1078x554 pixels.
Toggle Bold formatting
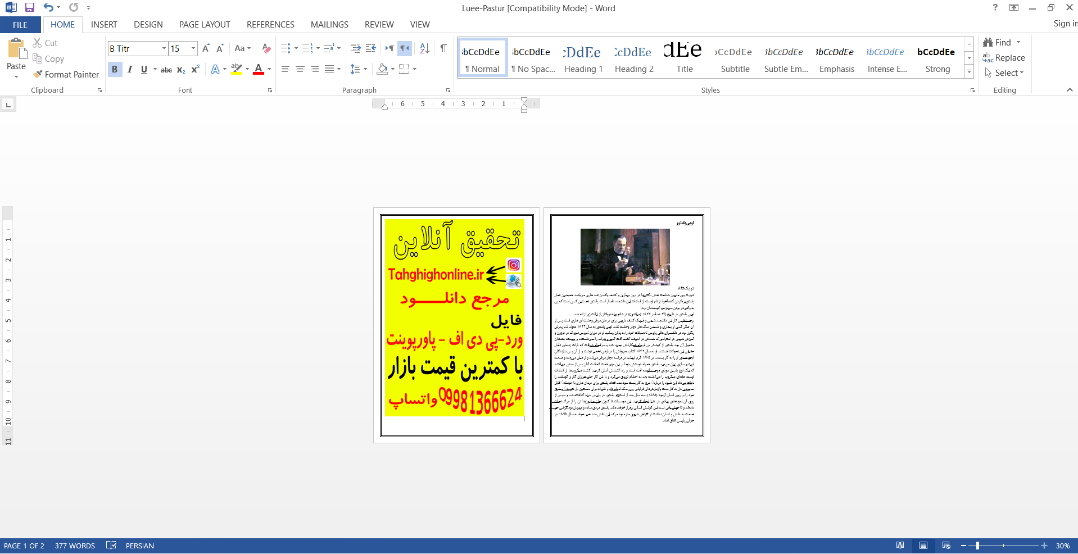click(115, 69)
